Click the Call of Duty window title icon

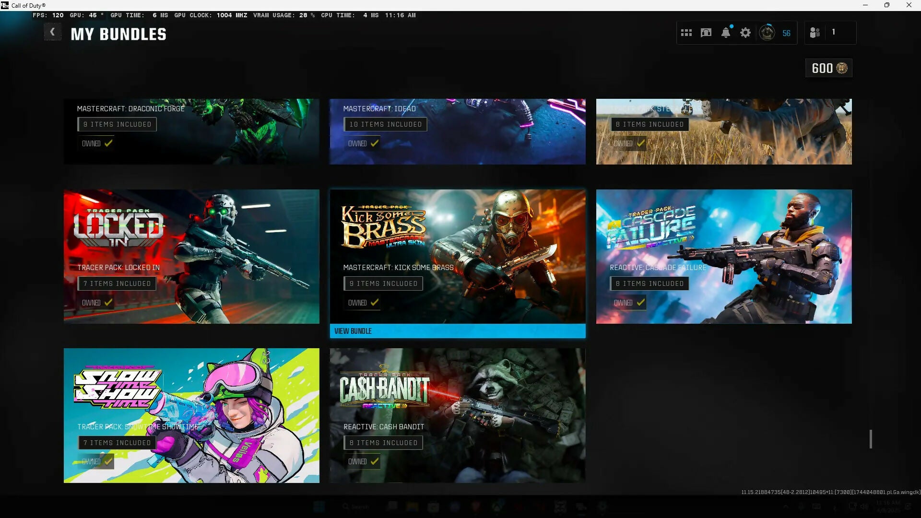coord(5,5)
